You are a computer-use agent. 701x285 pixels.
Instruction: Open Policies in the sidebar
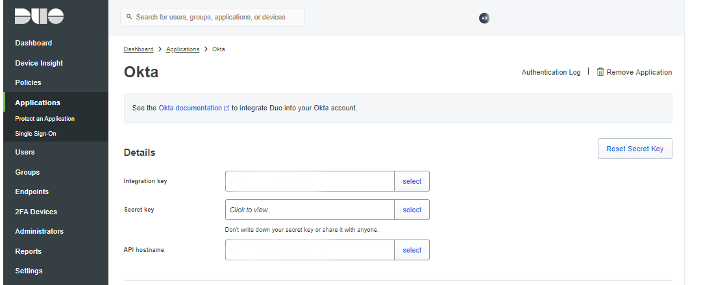[28, 82]
